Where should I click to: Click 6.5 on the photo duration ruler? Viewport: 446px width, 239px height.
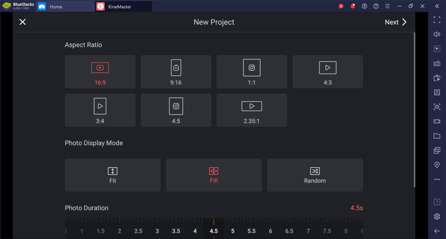click(x=289, y=231)
